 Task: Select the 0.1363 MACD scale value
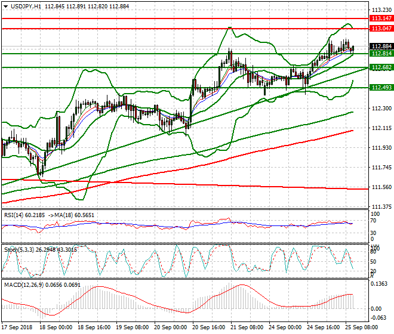pos(379,284)
